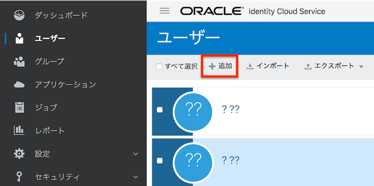374x186 pixels.
Task: Open the Dashboard (ダッシュボード) gauge icon
Action: pyautogui.click(x=19, y=15)
